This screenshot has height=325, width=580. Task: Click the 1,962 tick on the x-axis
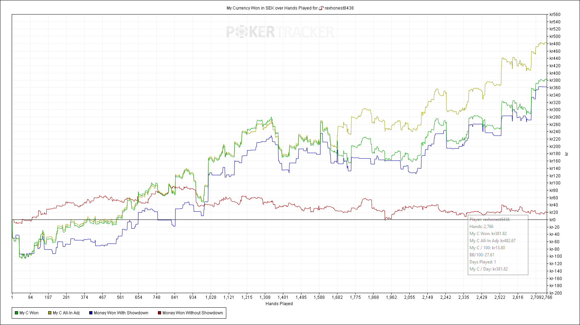coord(391,297)
